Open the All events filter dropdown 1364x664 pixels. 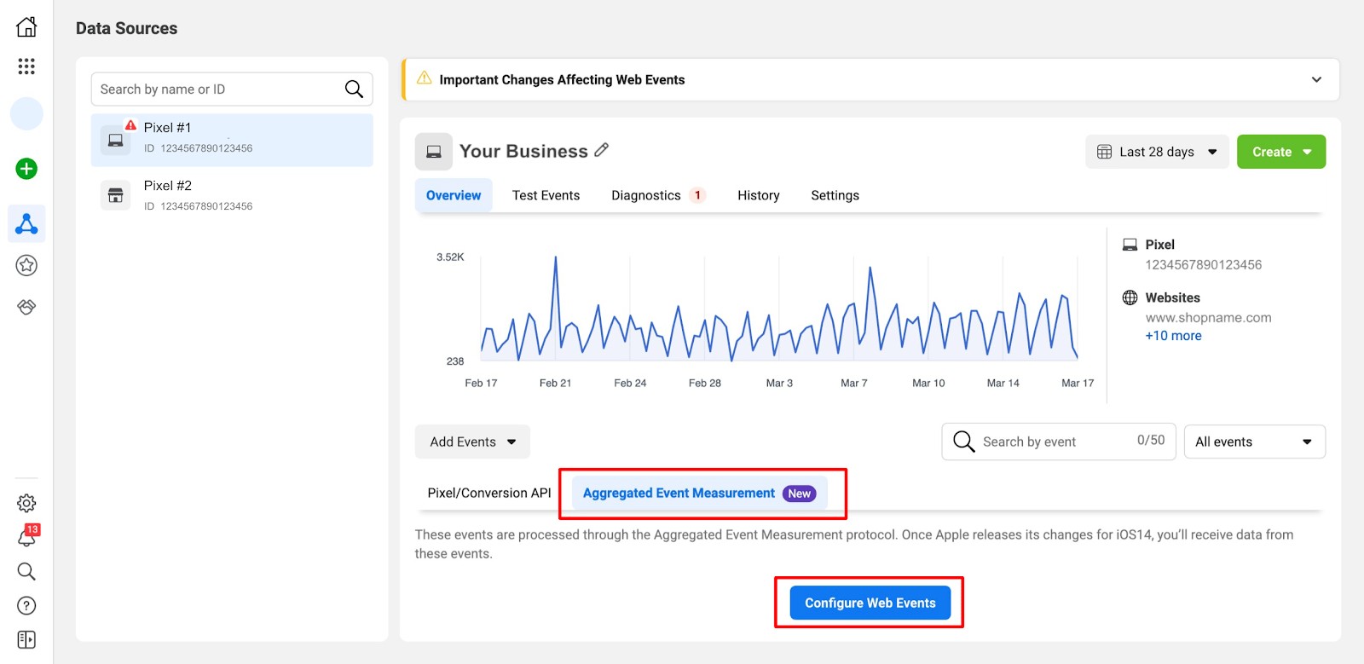pyautogui.click(x=1254, y=442)
